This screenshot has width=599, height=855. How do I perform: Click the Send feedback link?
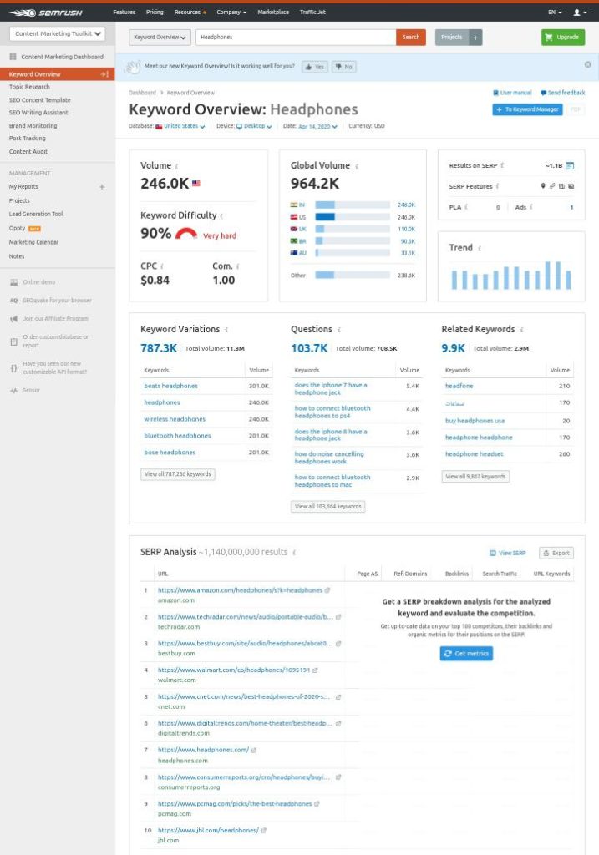(x=562, y=93)
